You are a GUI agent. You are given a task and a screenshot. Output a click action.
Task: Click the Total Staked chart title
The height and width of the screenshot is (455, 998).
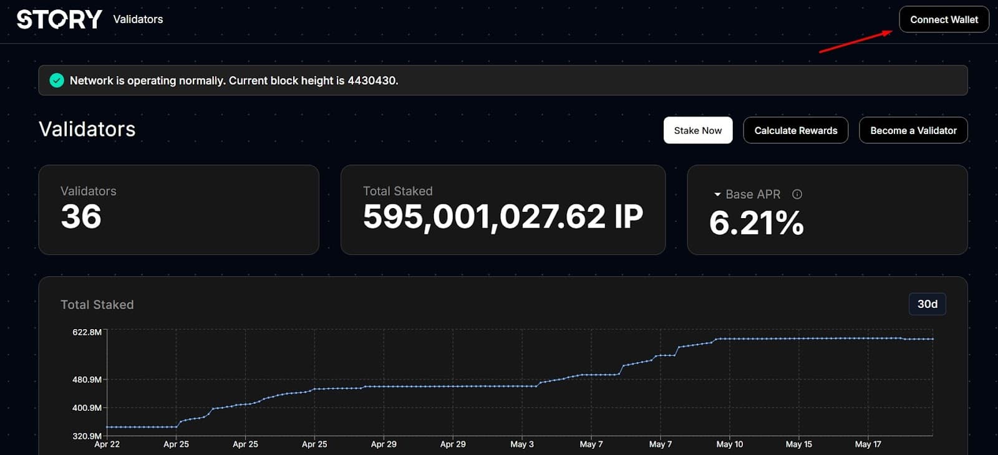tap(97, 305)
